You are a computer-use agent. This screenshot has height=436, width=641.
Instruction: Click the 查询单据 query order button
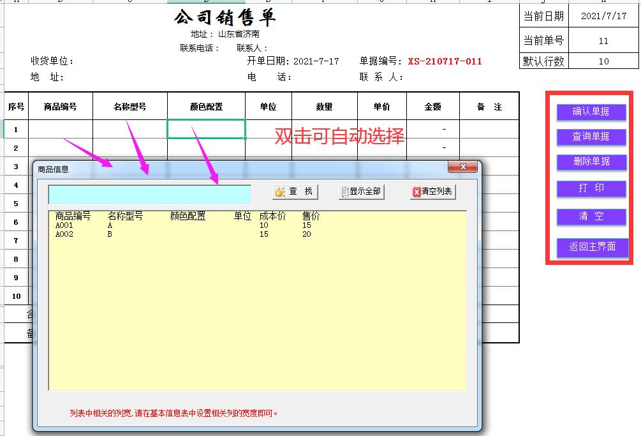(591, 137)
